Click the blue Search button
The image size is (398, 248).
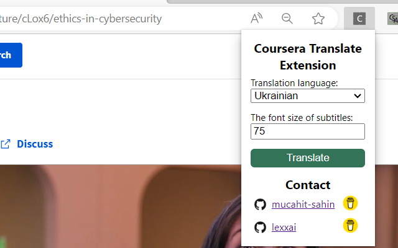pos(11,55)
